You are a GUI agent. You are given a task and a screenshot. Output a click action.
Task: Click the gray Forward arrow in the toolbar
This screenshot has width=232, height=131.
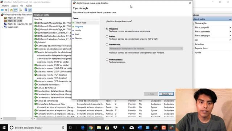6,10
